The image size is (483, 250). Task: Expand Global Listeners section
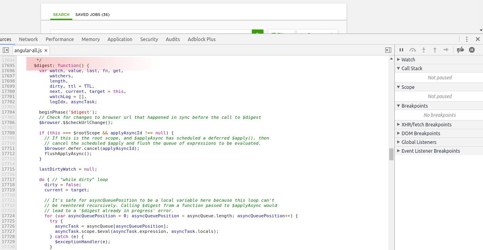click(x=439, y=142)
